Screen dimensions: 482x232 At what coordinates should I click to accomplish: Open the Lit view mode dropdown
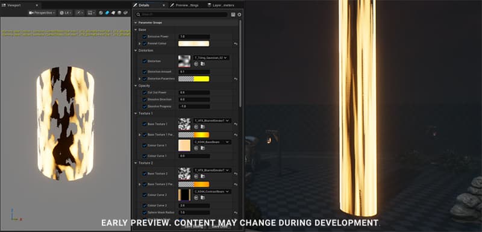coord(66,13)
